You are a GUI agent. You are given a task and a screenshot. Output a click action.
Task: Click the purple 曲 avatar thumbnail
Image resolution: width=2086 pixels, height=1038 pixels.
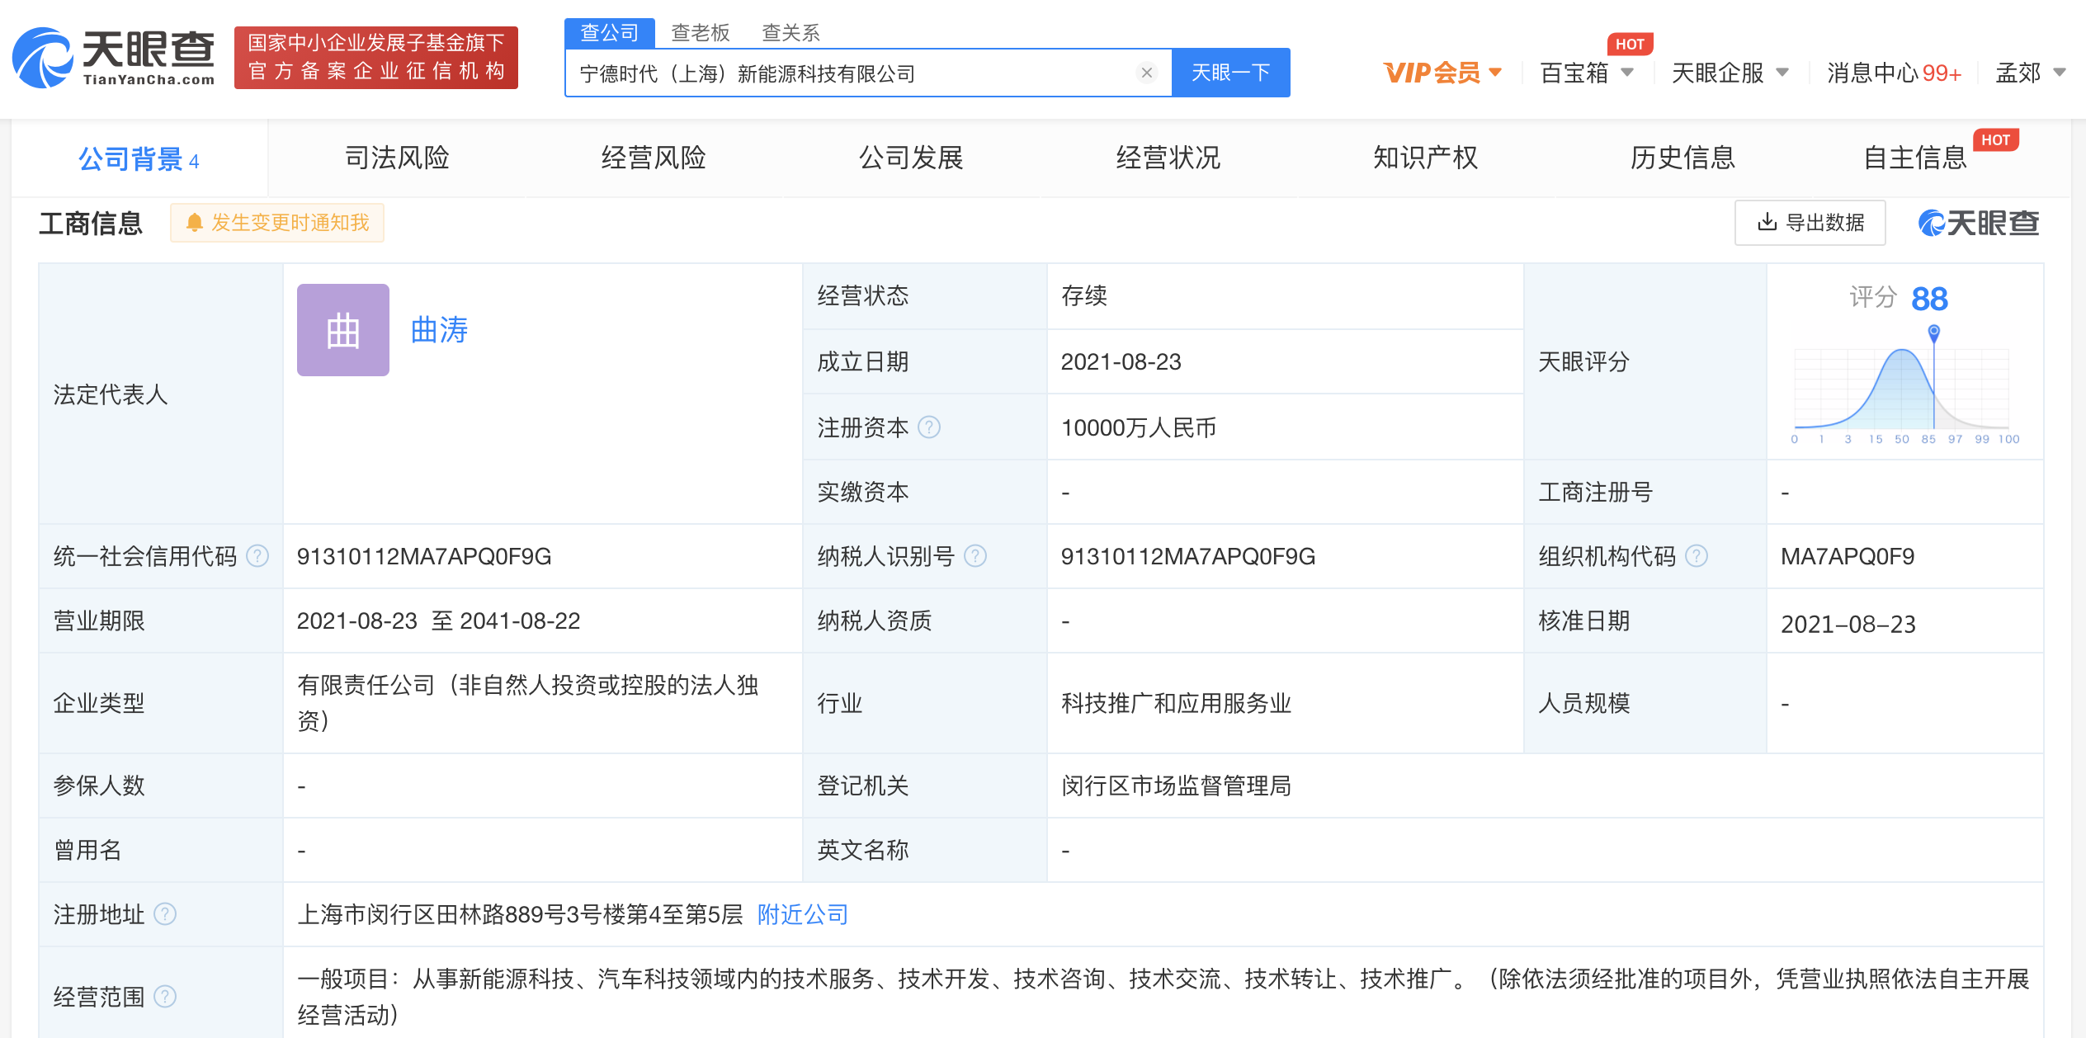pos(343,330)
